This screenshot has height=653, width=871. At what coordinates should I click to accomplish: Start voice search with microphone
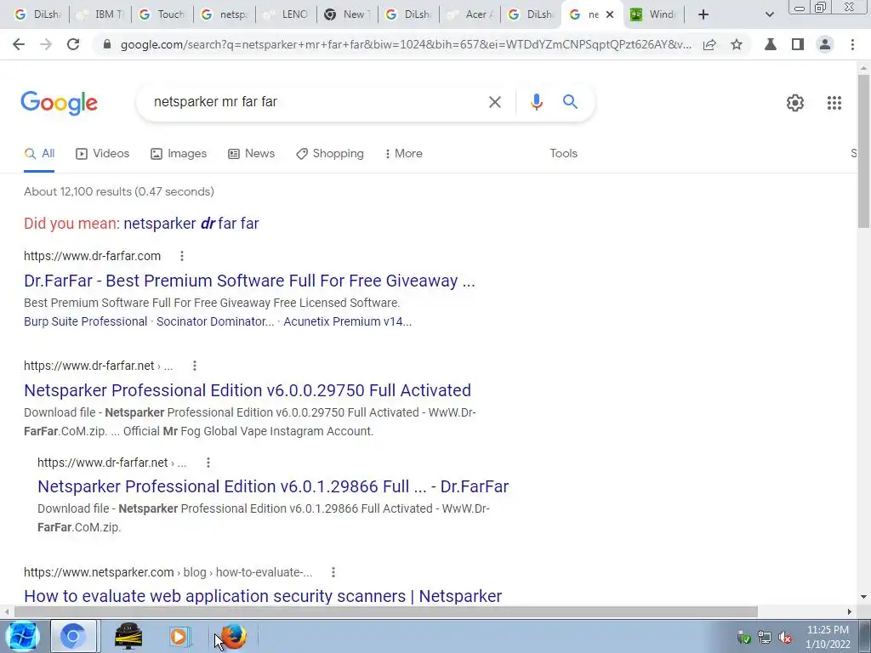click(x=536, y=102)
